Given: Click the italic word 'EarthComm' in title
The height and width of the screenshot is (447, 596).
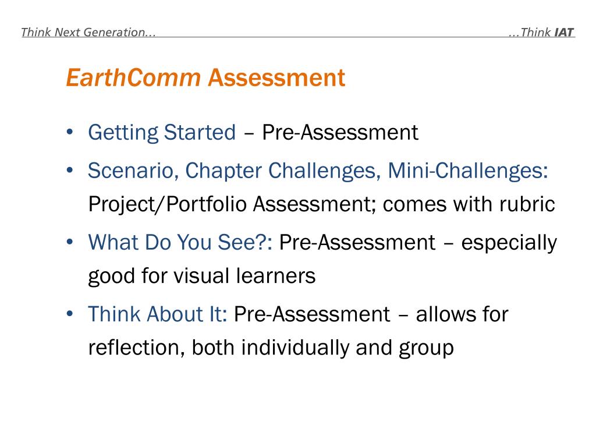Looking at the screenshot, I should pos(133,77).
